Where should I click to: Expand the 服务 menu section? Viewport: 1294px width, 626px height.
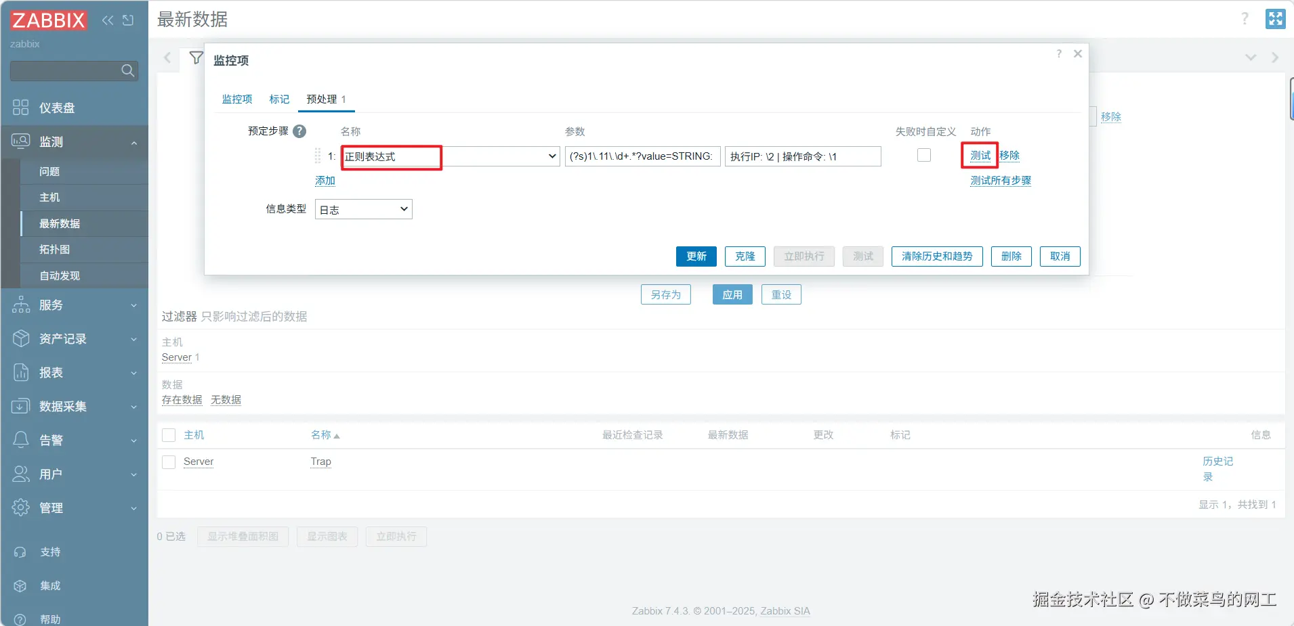[x=134, y=305]
